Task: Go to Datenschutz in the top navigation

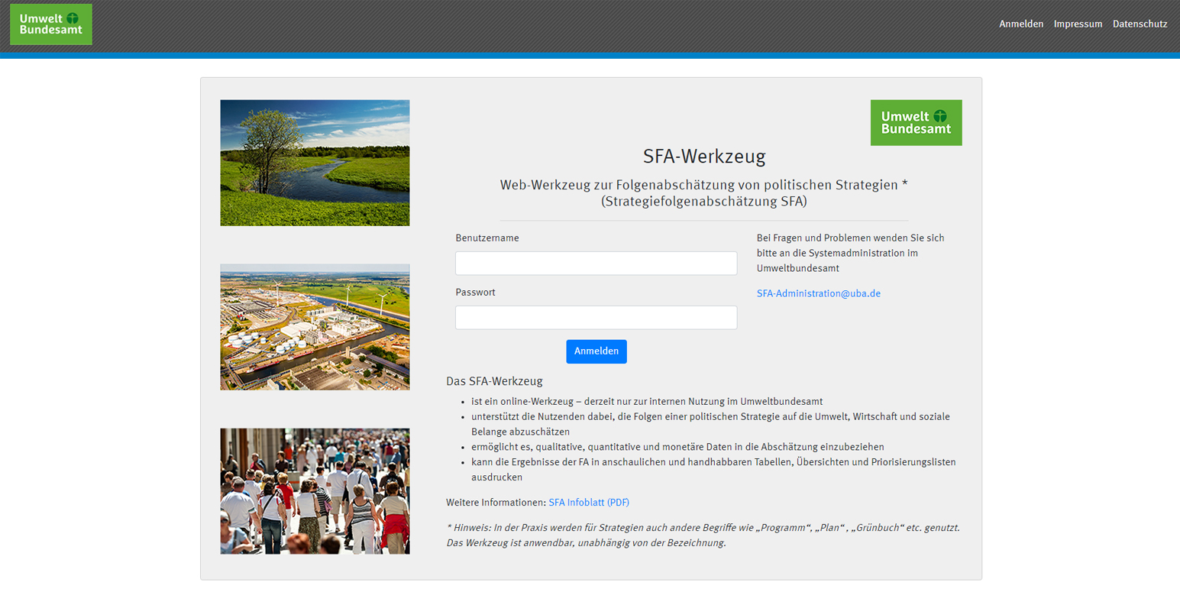Action: (1140, 24)
